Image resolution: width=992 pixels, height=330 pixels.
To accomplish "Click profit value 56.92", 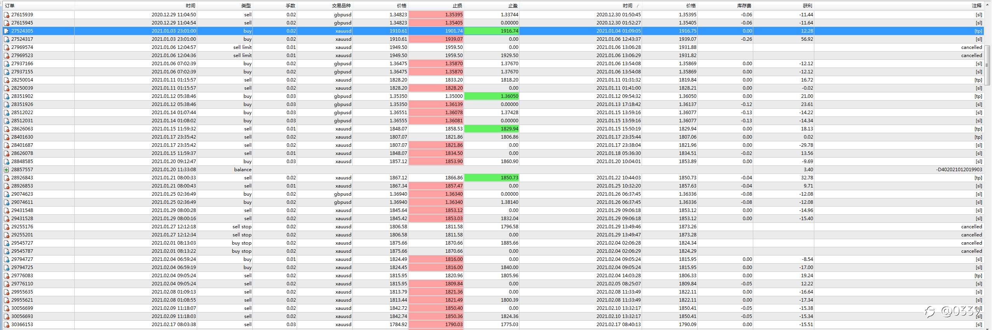I will (x=807, y=39).
